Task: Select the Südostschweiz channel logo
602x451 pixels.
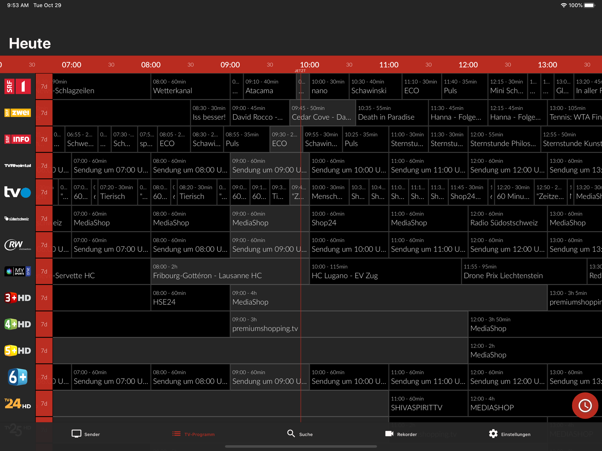Action: 17,219
